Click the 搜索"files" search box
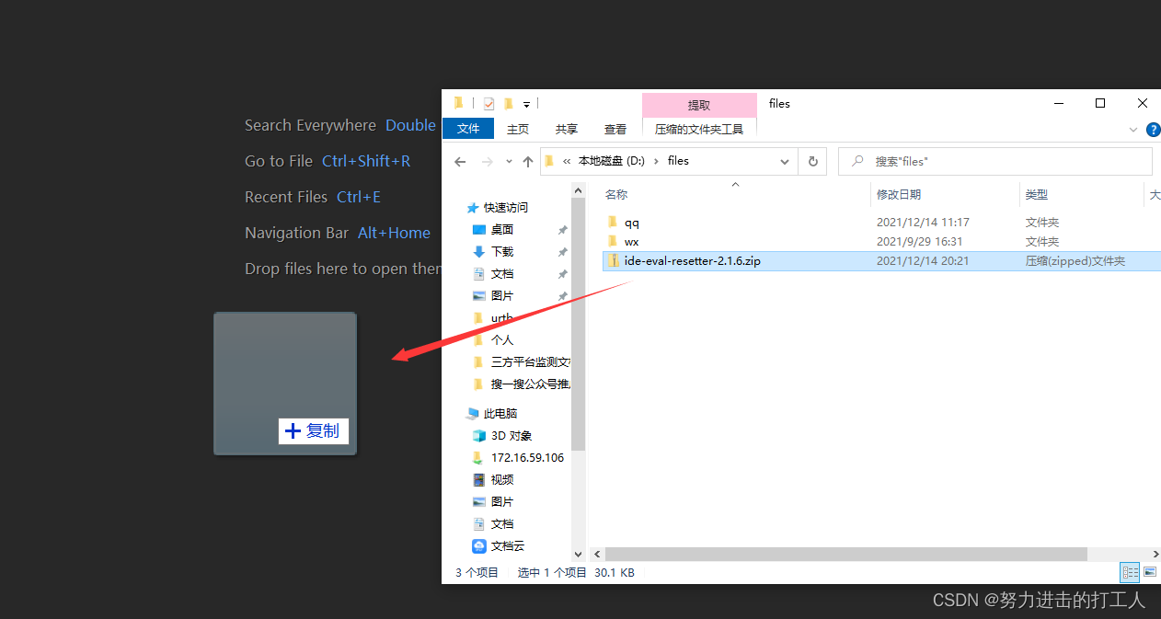Viewport: 1161px width, 619px height. point(995,161)
